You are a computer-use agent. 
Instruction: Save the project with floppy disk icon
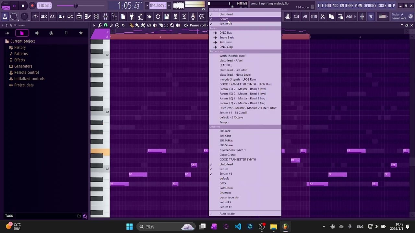tap(167, 17)
